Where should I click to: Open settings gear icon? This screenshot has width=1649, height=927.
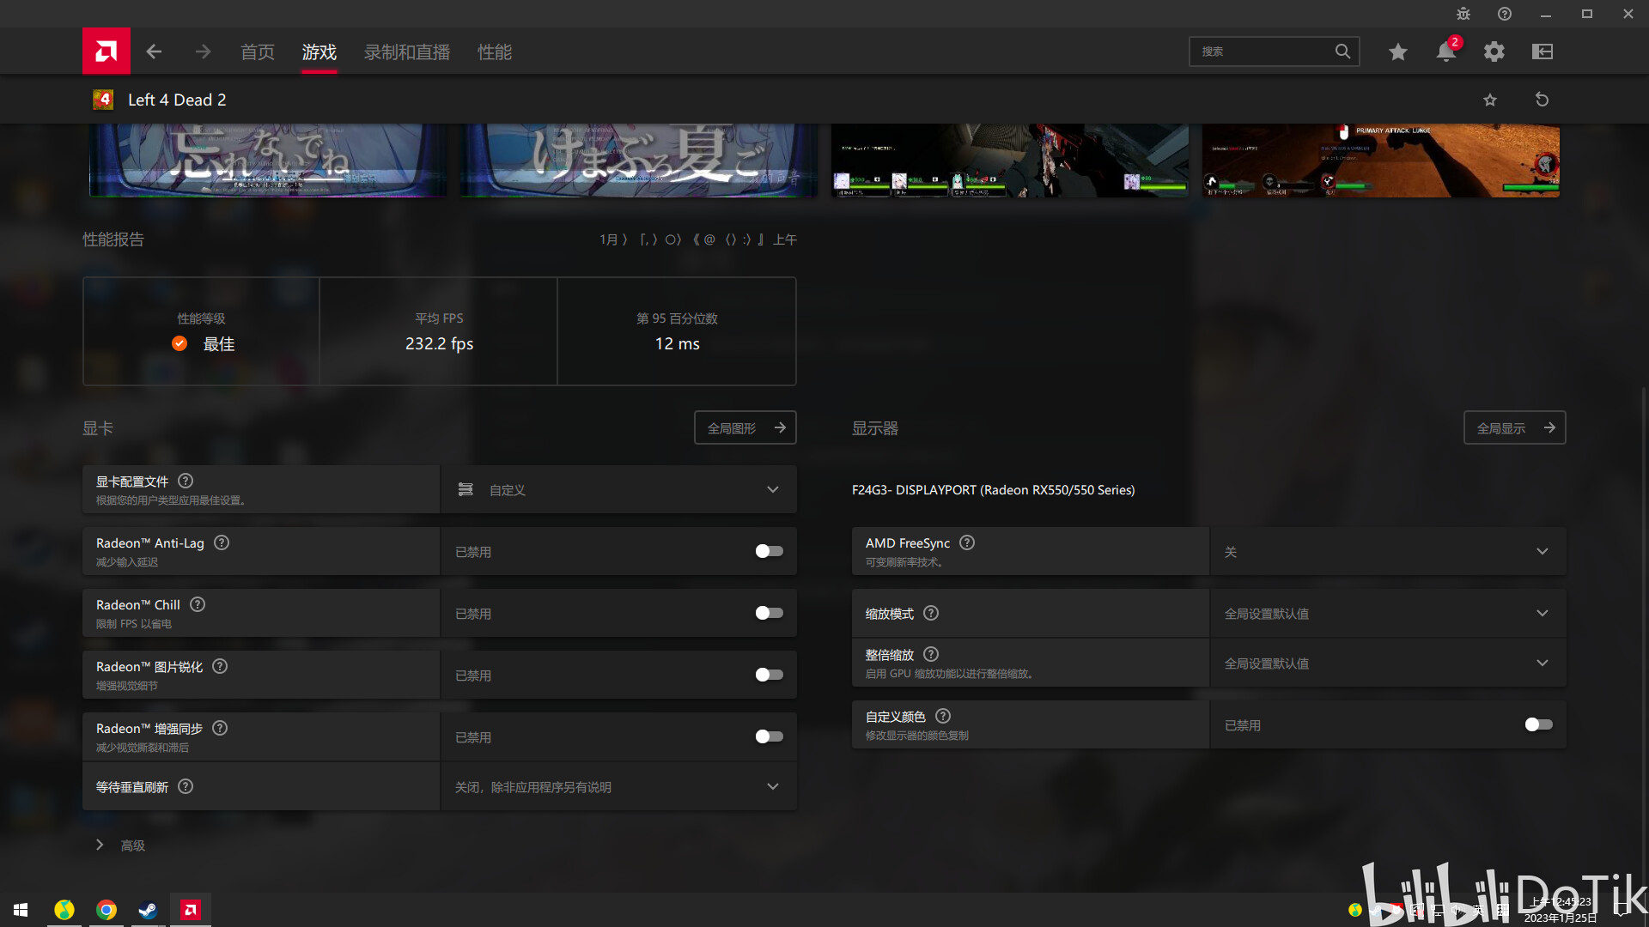pyautogui.click(x=1494, y=51)
